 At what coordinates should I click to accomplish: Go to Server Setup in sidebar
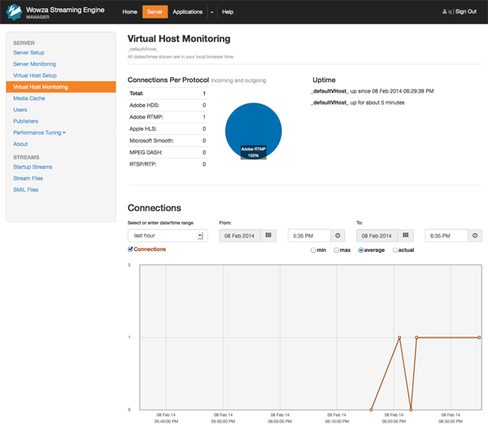tap(29, 53)
